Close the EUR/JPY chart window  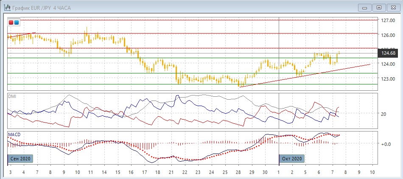[x=393, y=8]
